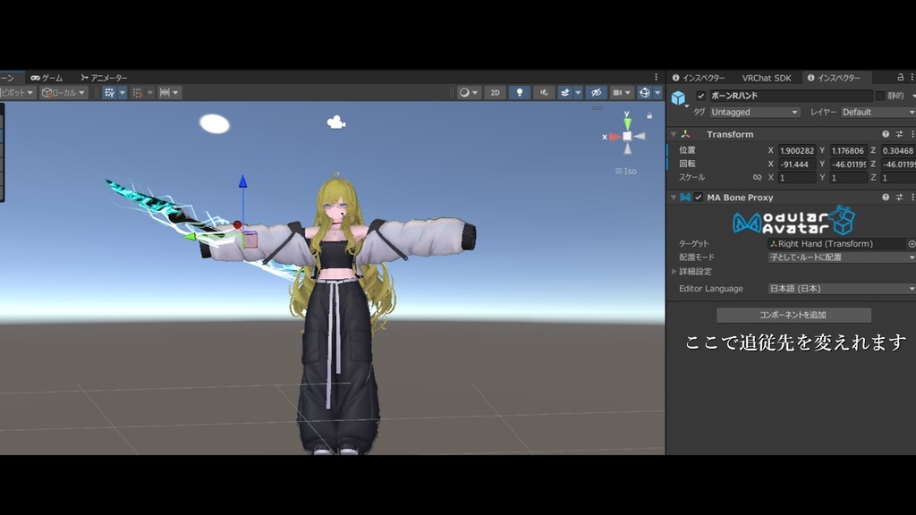Image resolution: width=916 pixels, height=515 pixels.
Task: Collapse the Transform component section
Action: [674, 134]
